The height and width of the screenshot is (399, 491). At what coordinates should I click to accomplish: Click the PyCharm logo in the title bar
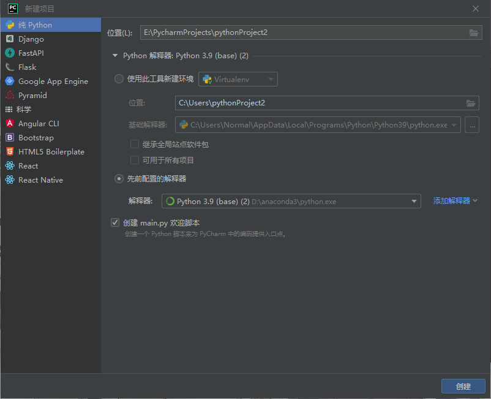(x=12, y=9)
